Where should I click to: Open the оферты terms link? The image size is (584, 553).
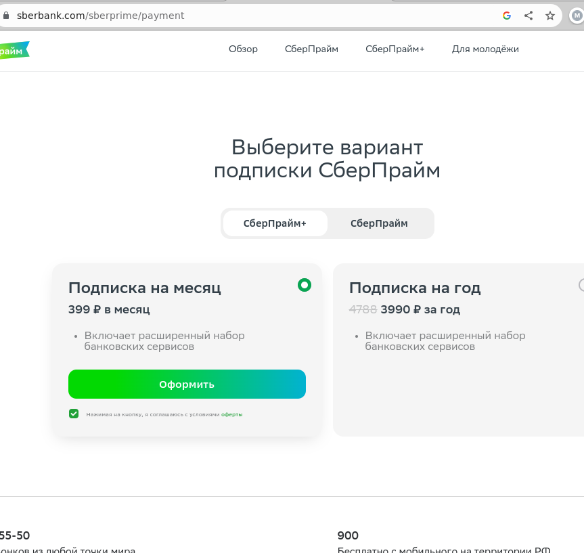(231, 414)
